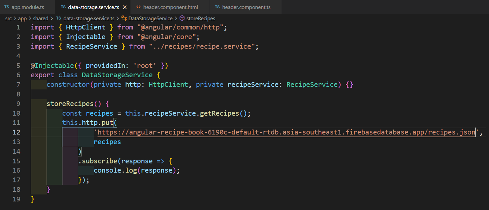Click 'storeRecipes()' method name on line 9
The height and width of the screenshot is (210, 489).
[x=74, y=104]
